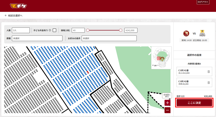Confirm seats with ここに決定 button
Image resolution: width=216 pixels, height=117 pixels.
click(194, 103)
